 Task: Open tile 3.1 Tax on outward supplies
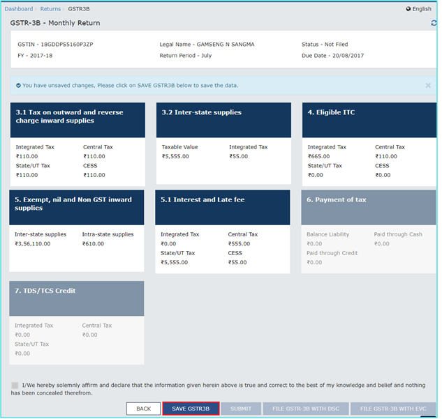click(77, 120)
